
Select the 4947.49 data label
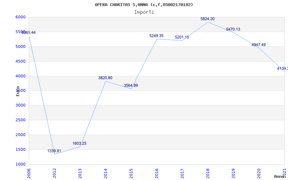click(x=258, y=45)
